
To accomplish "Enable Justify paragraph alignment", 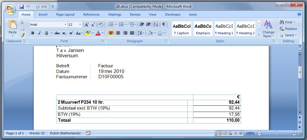I will click(x=132, y=33).
